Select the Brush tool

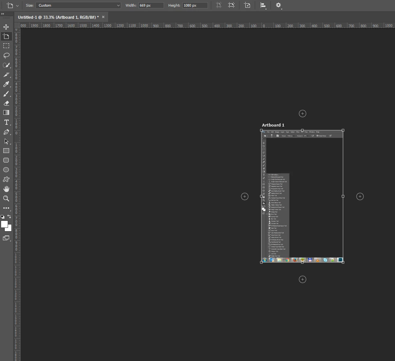pos(6,94)
